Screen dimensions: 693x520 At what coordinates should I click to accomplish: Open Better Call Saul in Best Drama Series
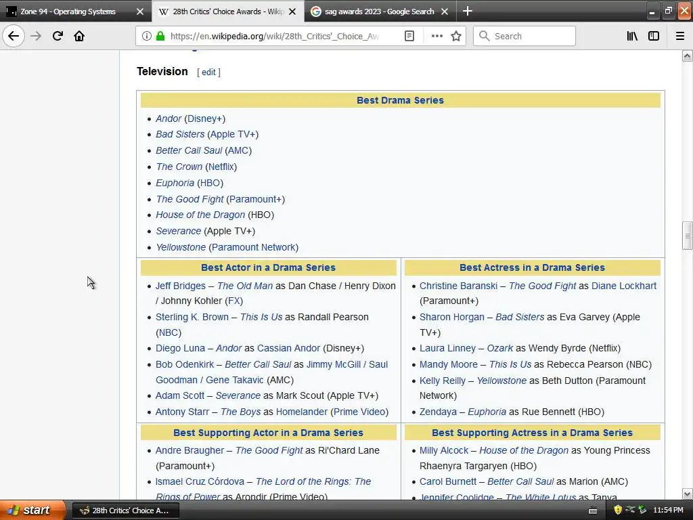point(189,150)
